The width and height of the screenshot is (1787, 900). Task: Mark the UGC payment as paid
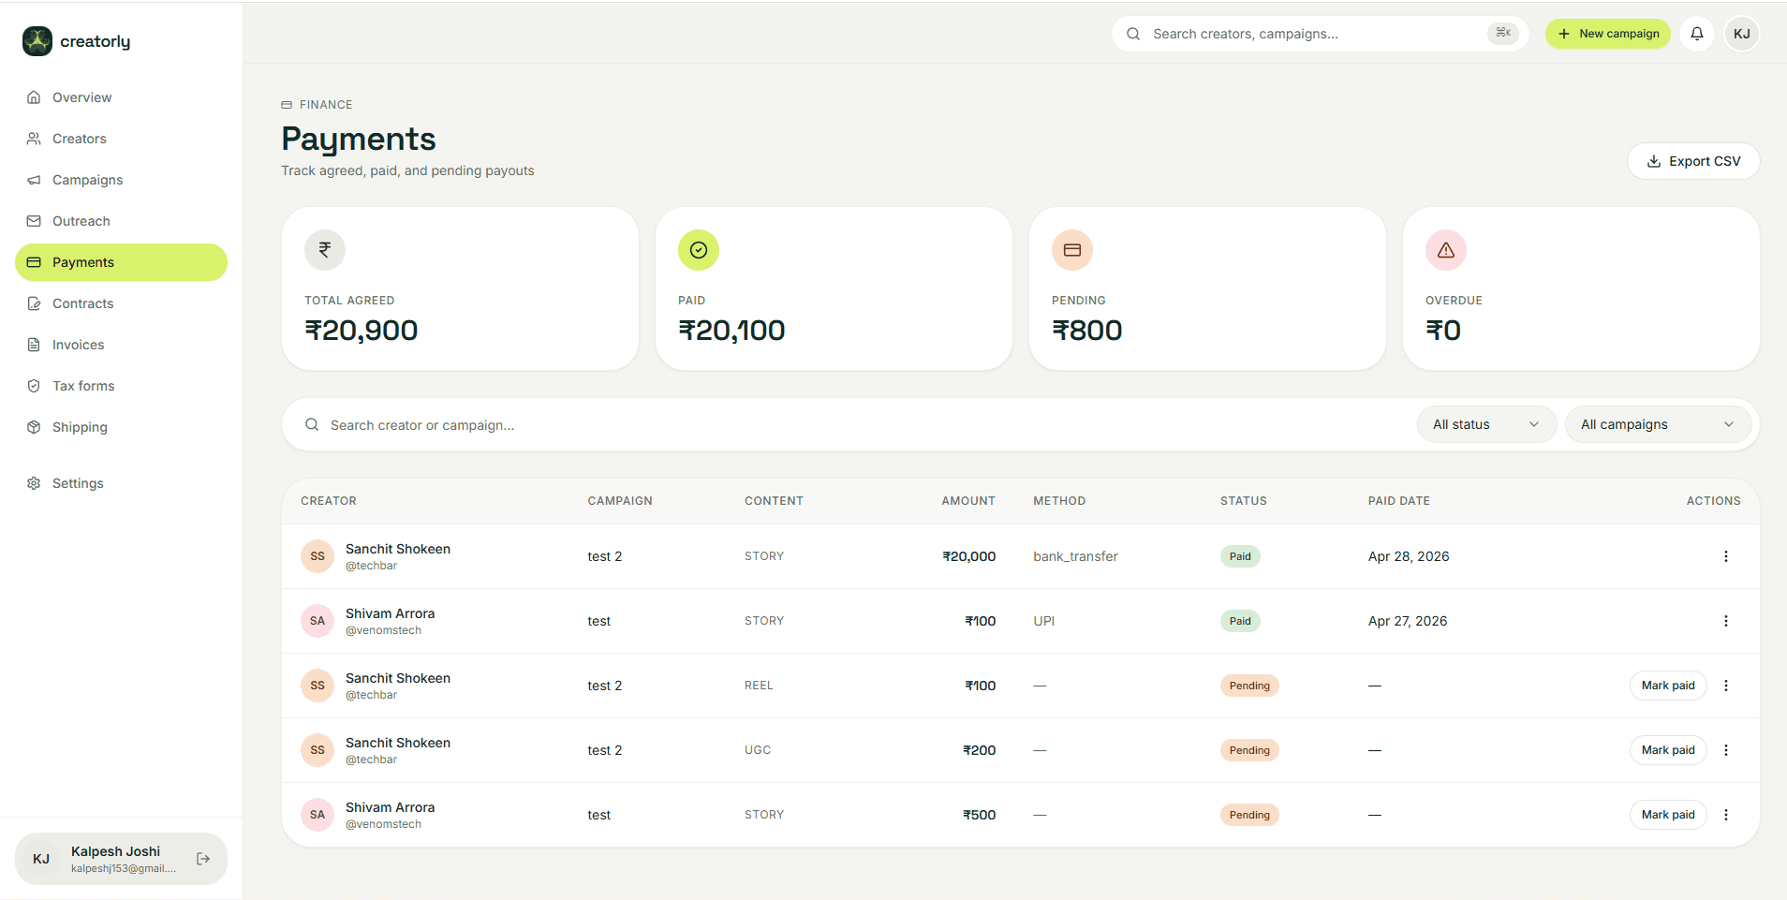pos(1668,750)
